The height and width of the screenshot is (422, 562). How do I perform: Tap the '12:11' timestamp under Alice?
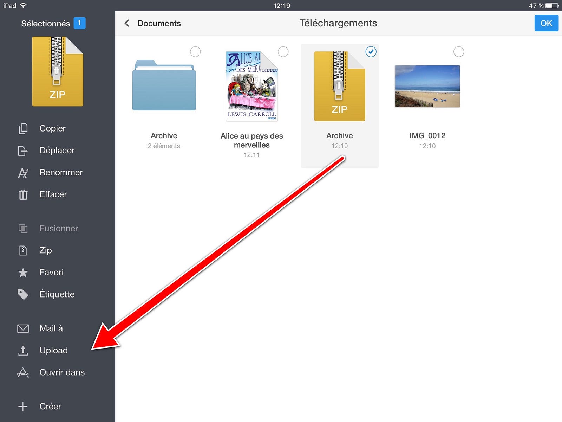252,155
